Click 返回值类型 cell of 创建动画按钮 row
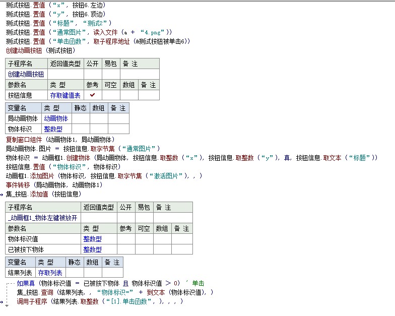Image resolution: width=395 pixels, height=316 pixels. pyautogui.click(x=65, y=74)
